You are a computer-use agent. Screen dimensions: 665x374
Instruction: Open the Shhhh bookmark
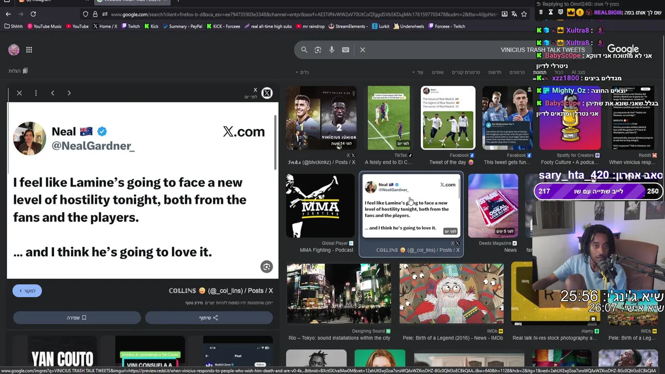[x=14, y=26]
